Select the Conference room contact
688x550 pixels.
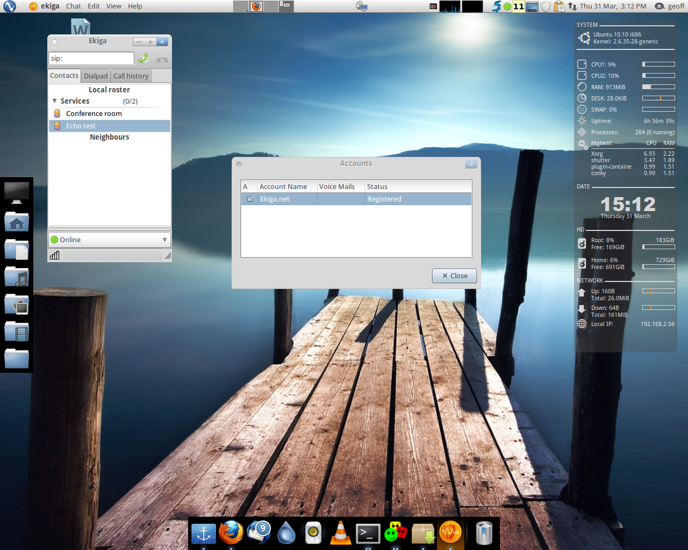(110, 113)
